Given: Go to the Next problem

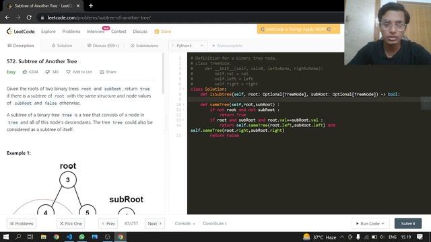Looking at the screenshot, I should coord(154,224).
